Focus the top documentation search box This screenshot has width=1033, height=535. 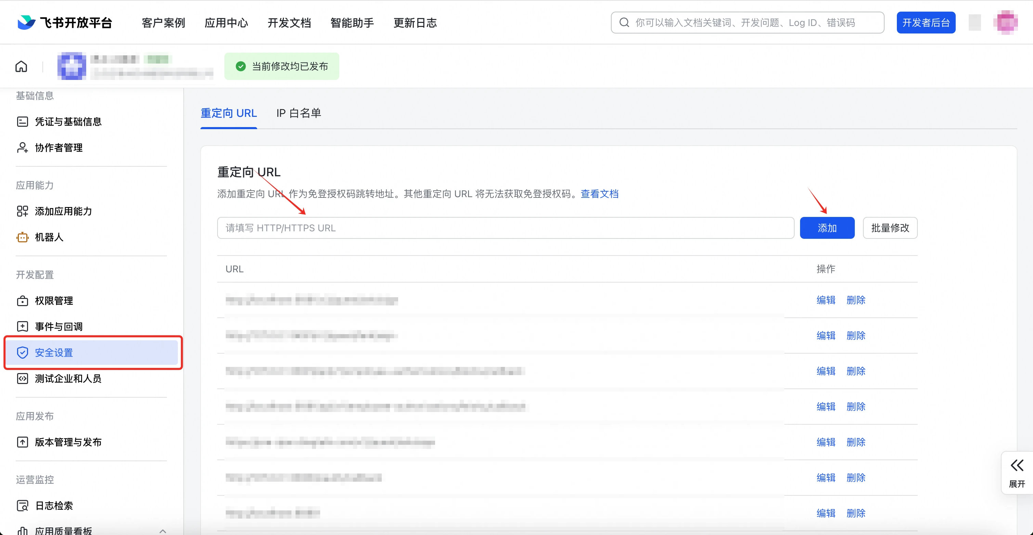coord(747,23)
